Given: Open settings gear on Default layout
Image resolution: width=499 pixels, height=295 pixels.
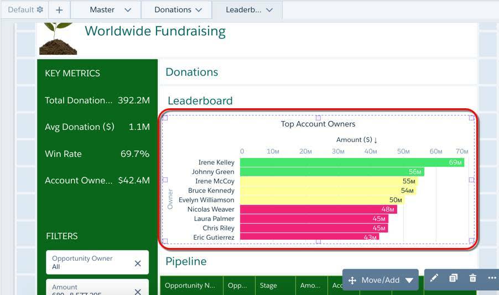Looking at the screenshot, I should (x=40, y=9).
